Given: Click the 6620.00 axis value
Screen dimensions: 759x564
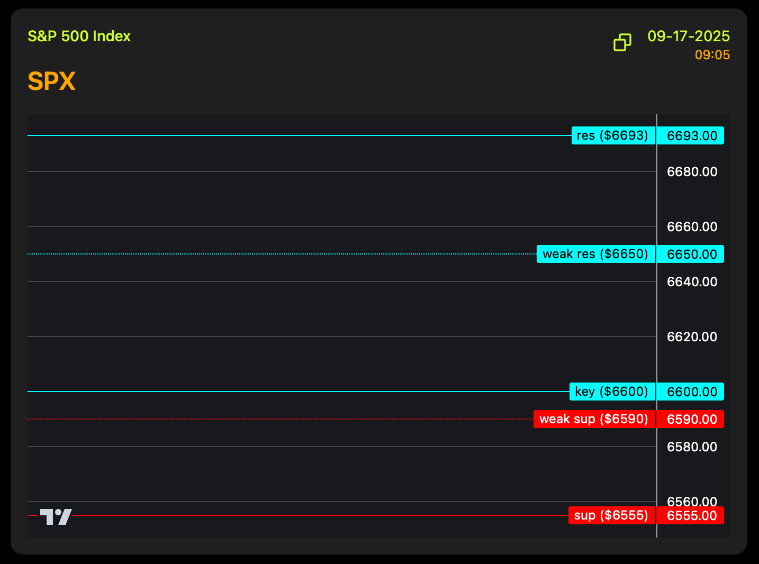Looking at the screenshot, I should point(692,336).
